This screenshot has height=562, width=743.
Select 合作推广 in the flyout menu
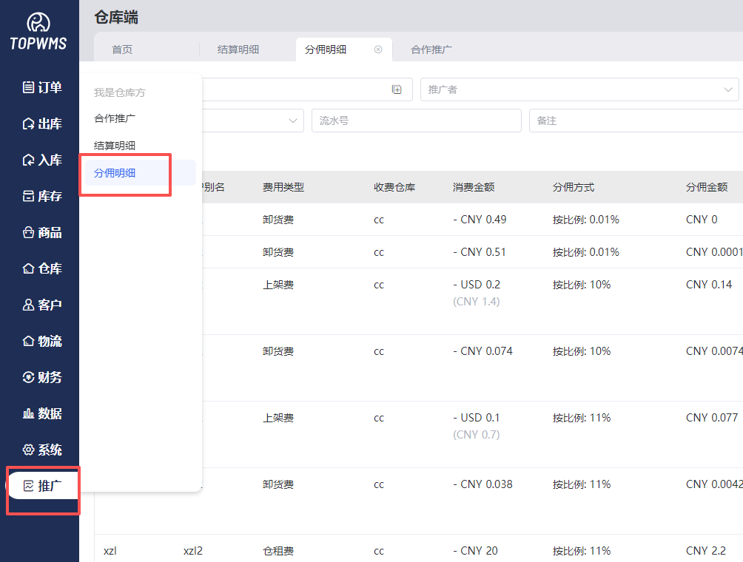115,118
